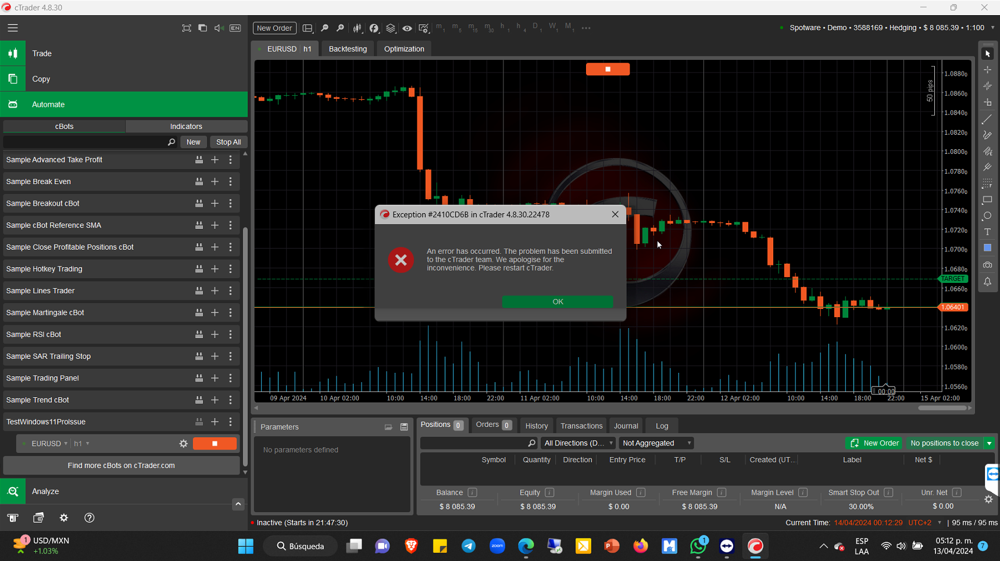Open chart settings gear icon in toolbar
Screen dimensions: 1000x561
tap(424, 28)
